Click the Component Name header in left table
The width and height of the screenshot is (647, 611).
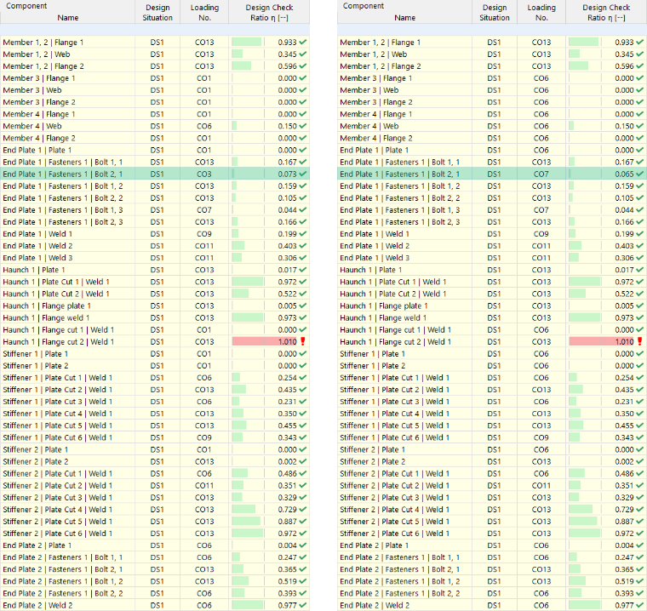[67, 12]
